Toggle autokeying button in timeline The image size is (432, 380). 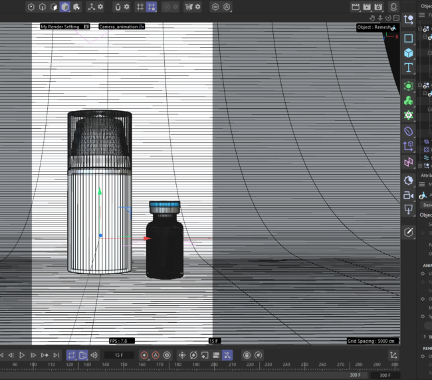(156, 355)
